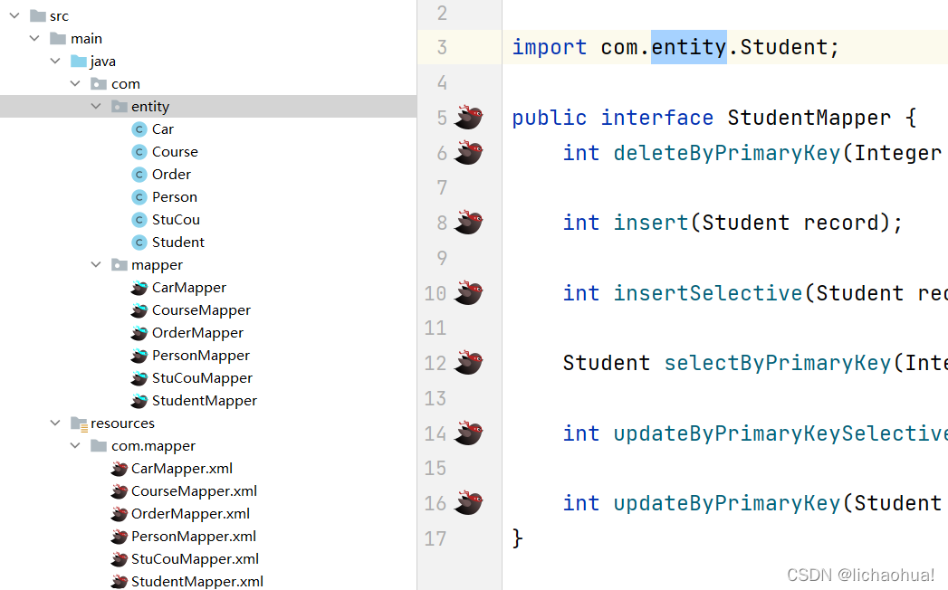Open the CourseMapper interface
Screen dimensions: 948x590
tap(201, 310)
